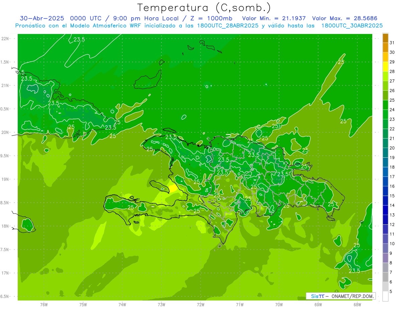Click the '73W' longitude axis label
This screenshot has height=309, width=401.
161,305
